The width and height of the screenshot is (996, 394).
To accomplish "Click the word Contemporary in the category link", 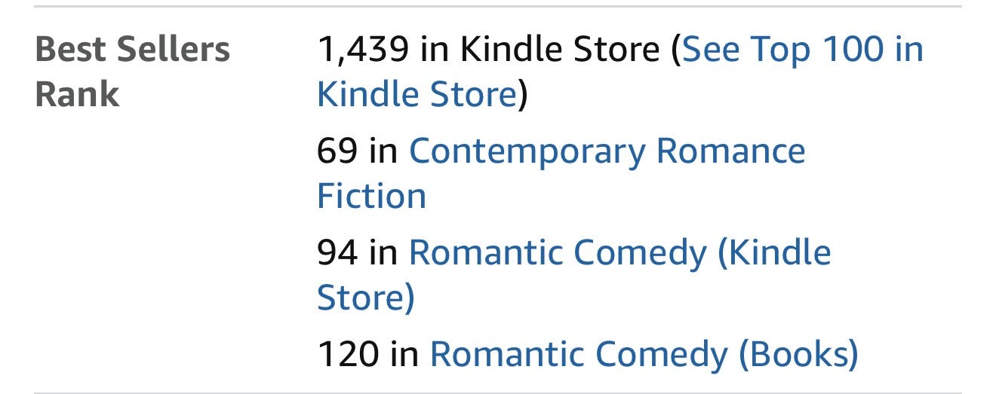I will 527,151.
